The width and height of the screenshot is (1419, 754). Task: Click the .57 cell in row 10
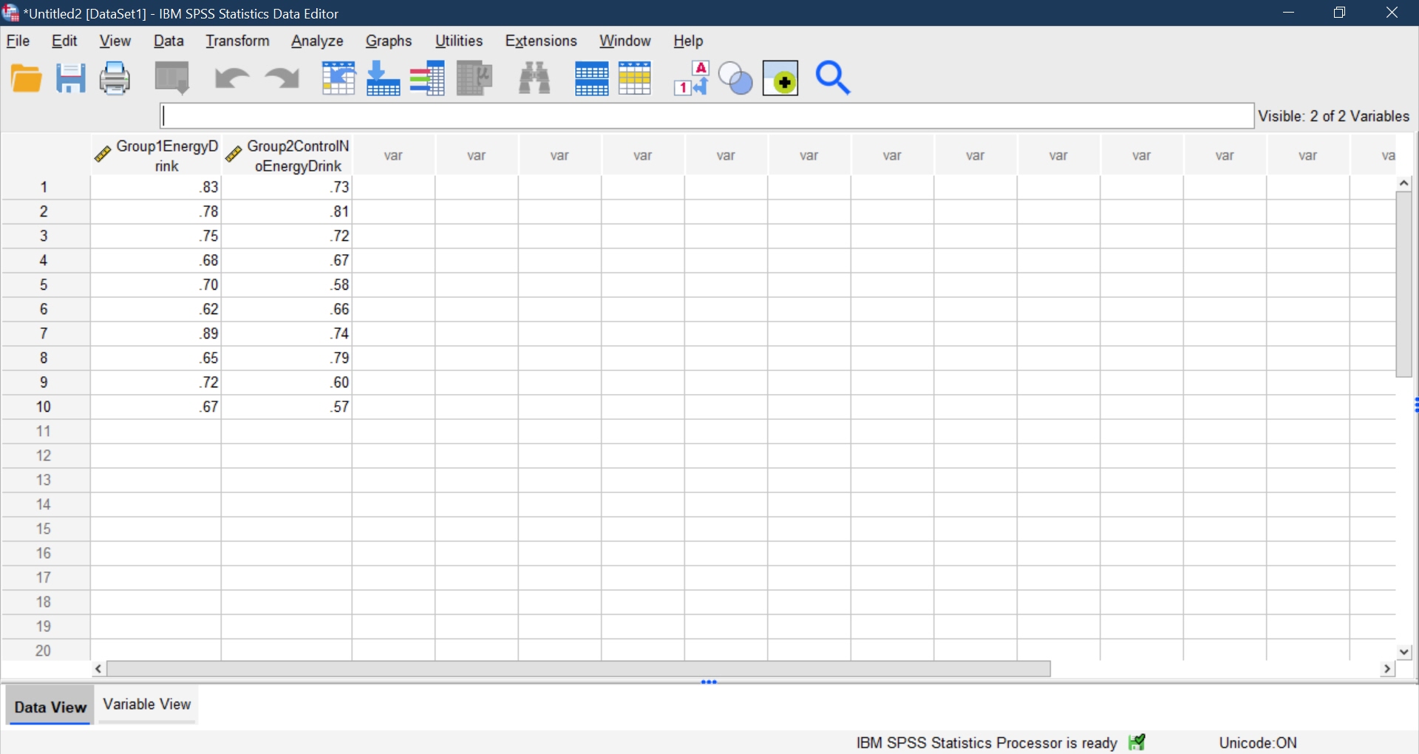click(x=287, y=407)
